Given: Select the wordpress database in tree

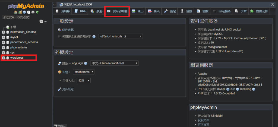Looking at the screenshot, I should click(17, 58).
